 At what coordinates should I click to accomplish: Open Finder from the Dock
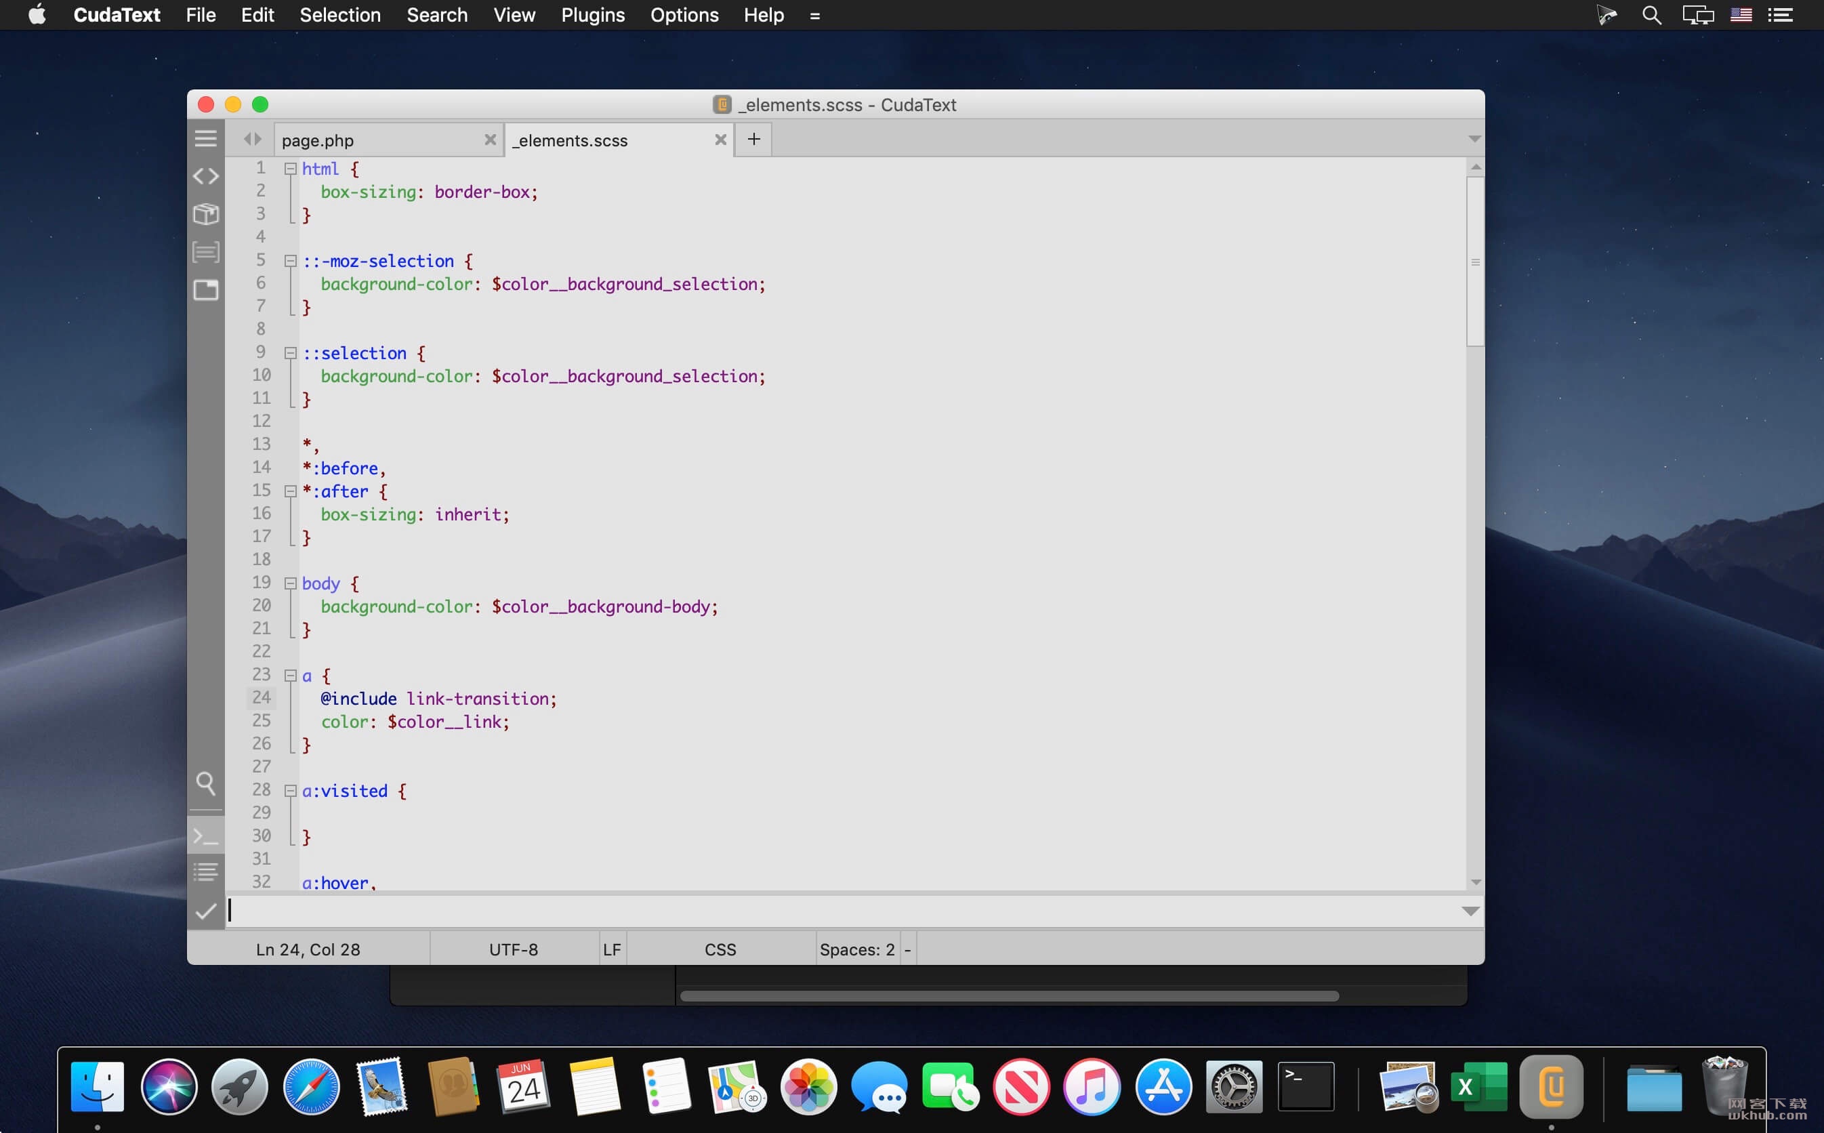click(x=98, y=1086)
